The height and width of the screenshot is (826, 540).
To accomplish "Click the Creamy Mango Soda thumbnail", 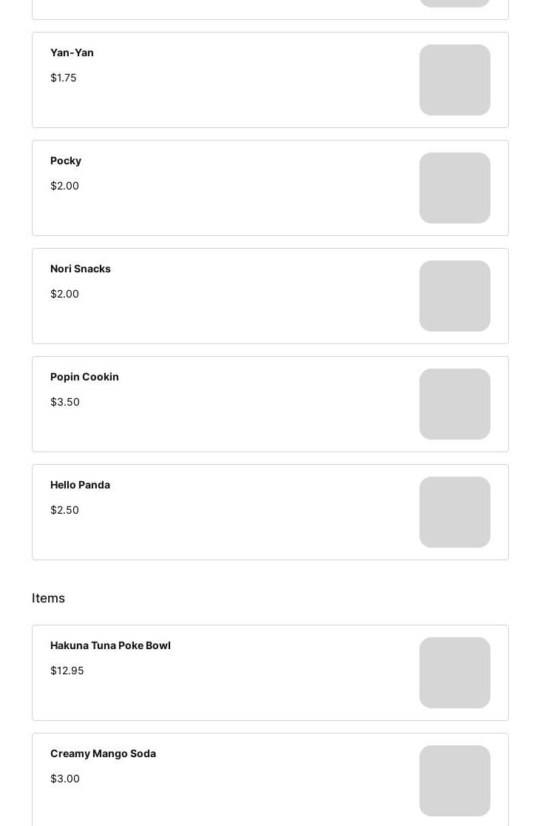I will (x=454, y=781).
